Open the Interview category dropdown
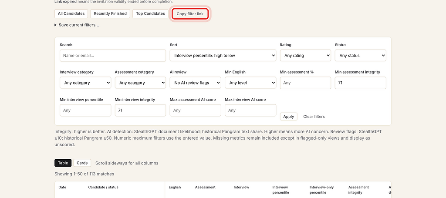 point(85,83)
